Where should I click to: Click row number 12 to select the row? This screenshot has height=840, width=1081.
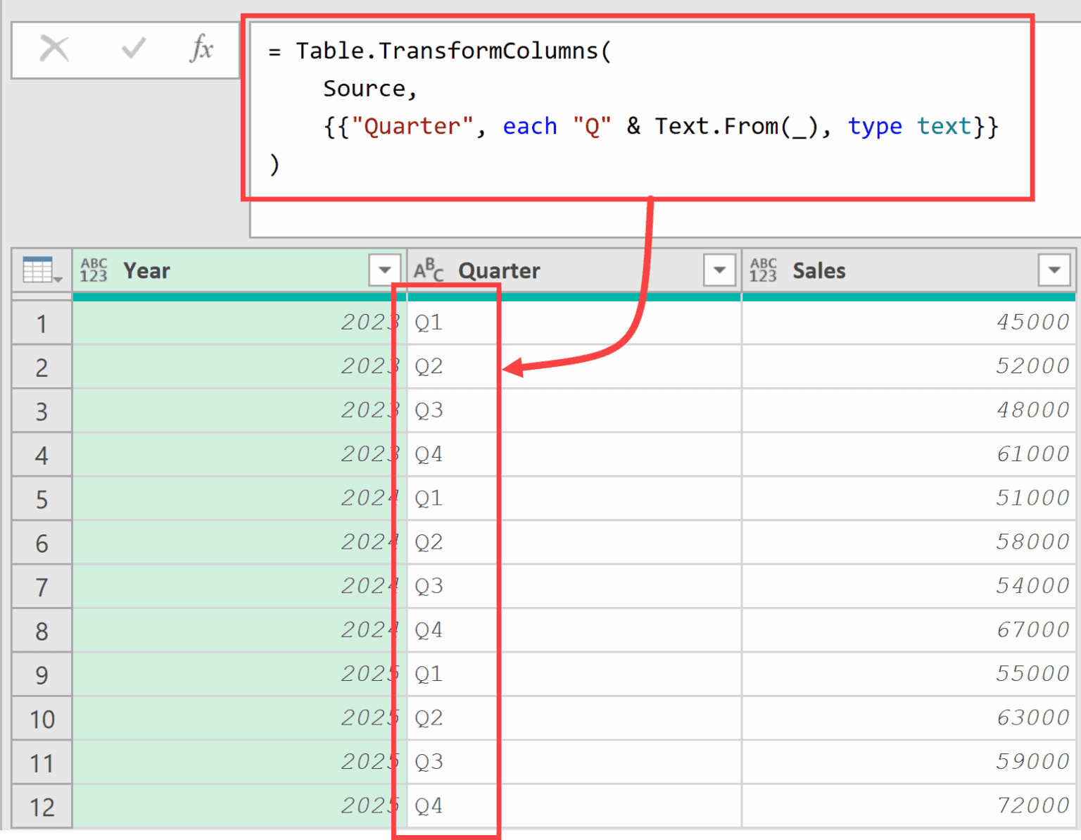42,806
